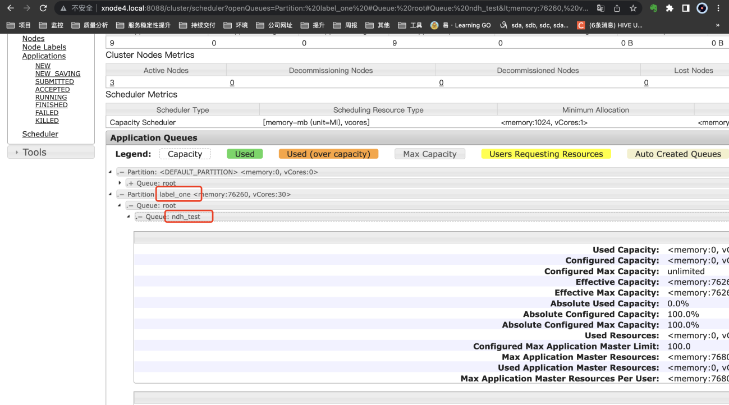Click the share page icon
The width and height of the screenshot is (729, 405).
pyautogui.click(x=617, y=8)
